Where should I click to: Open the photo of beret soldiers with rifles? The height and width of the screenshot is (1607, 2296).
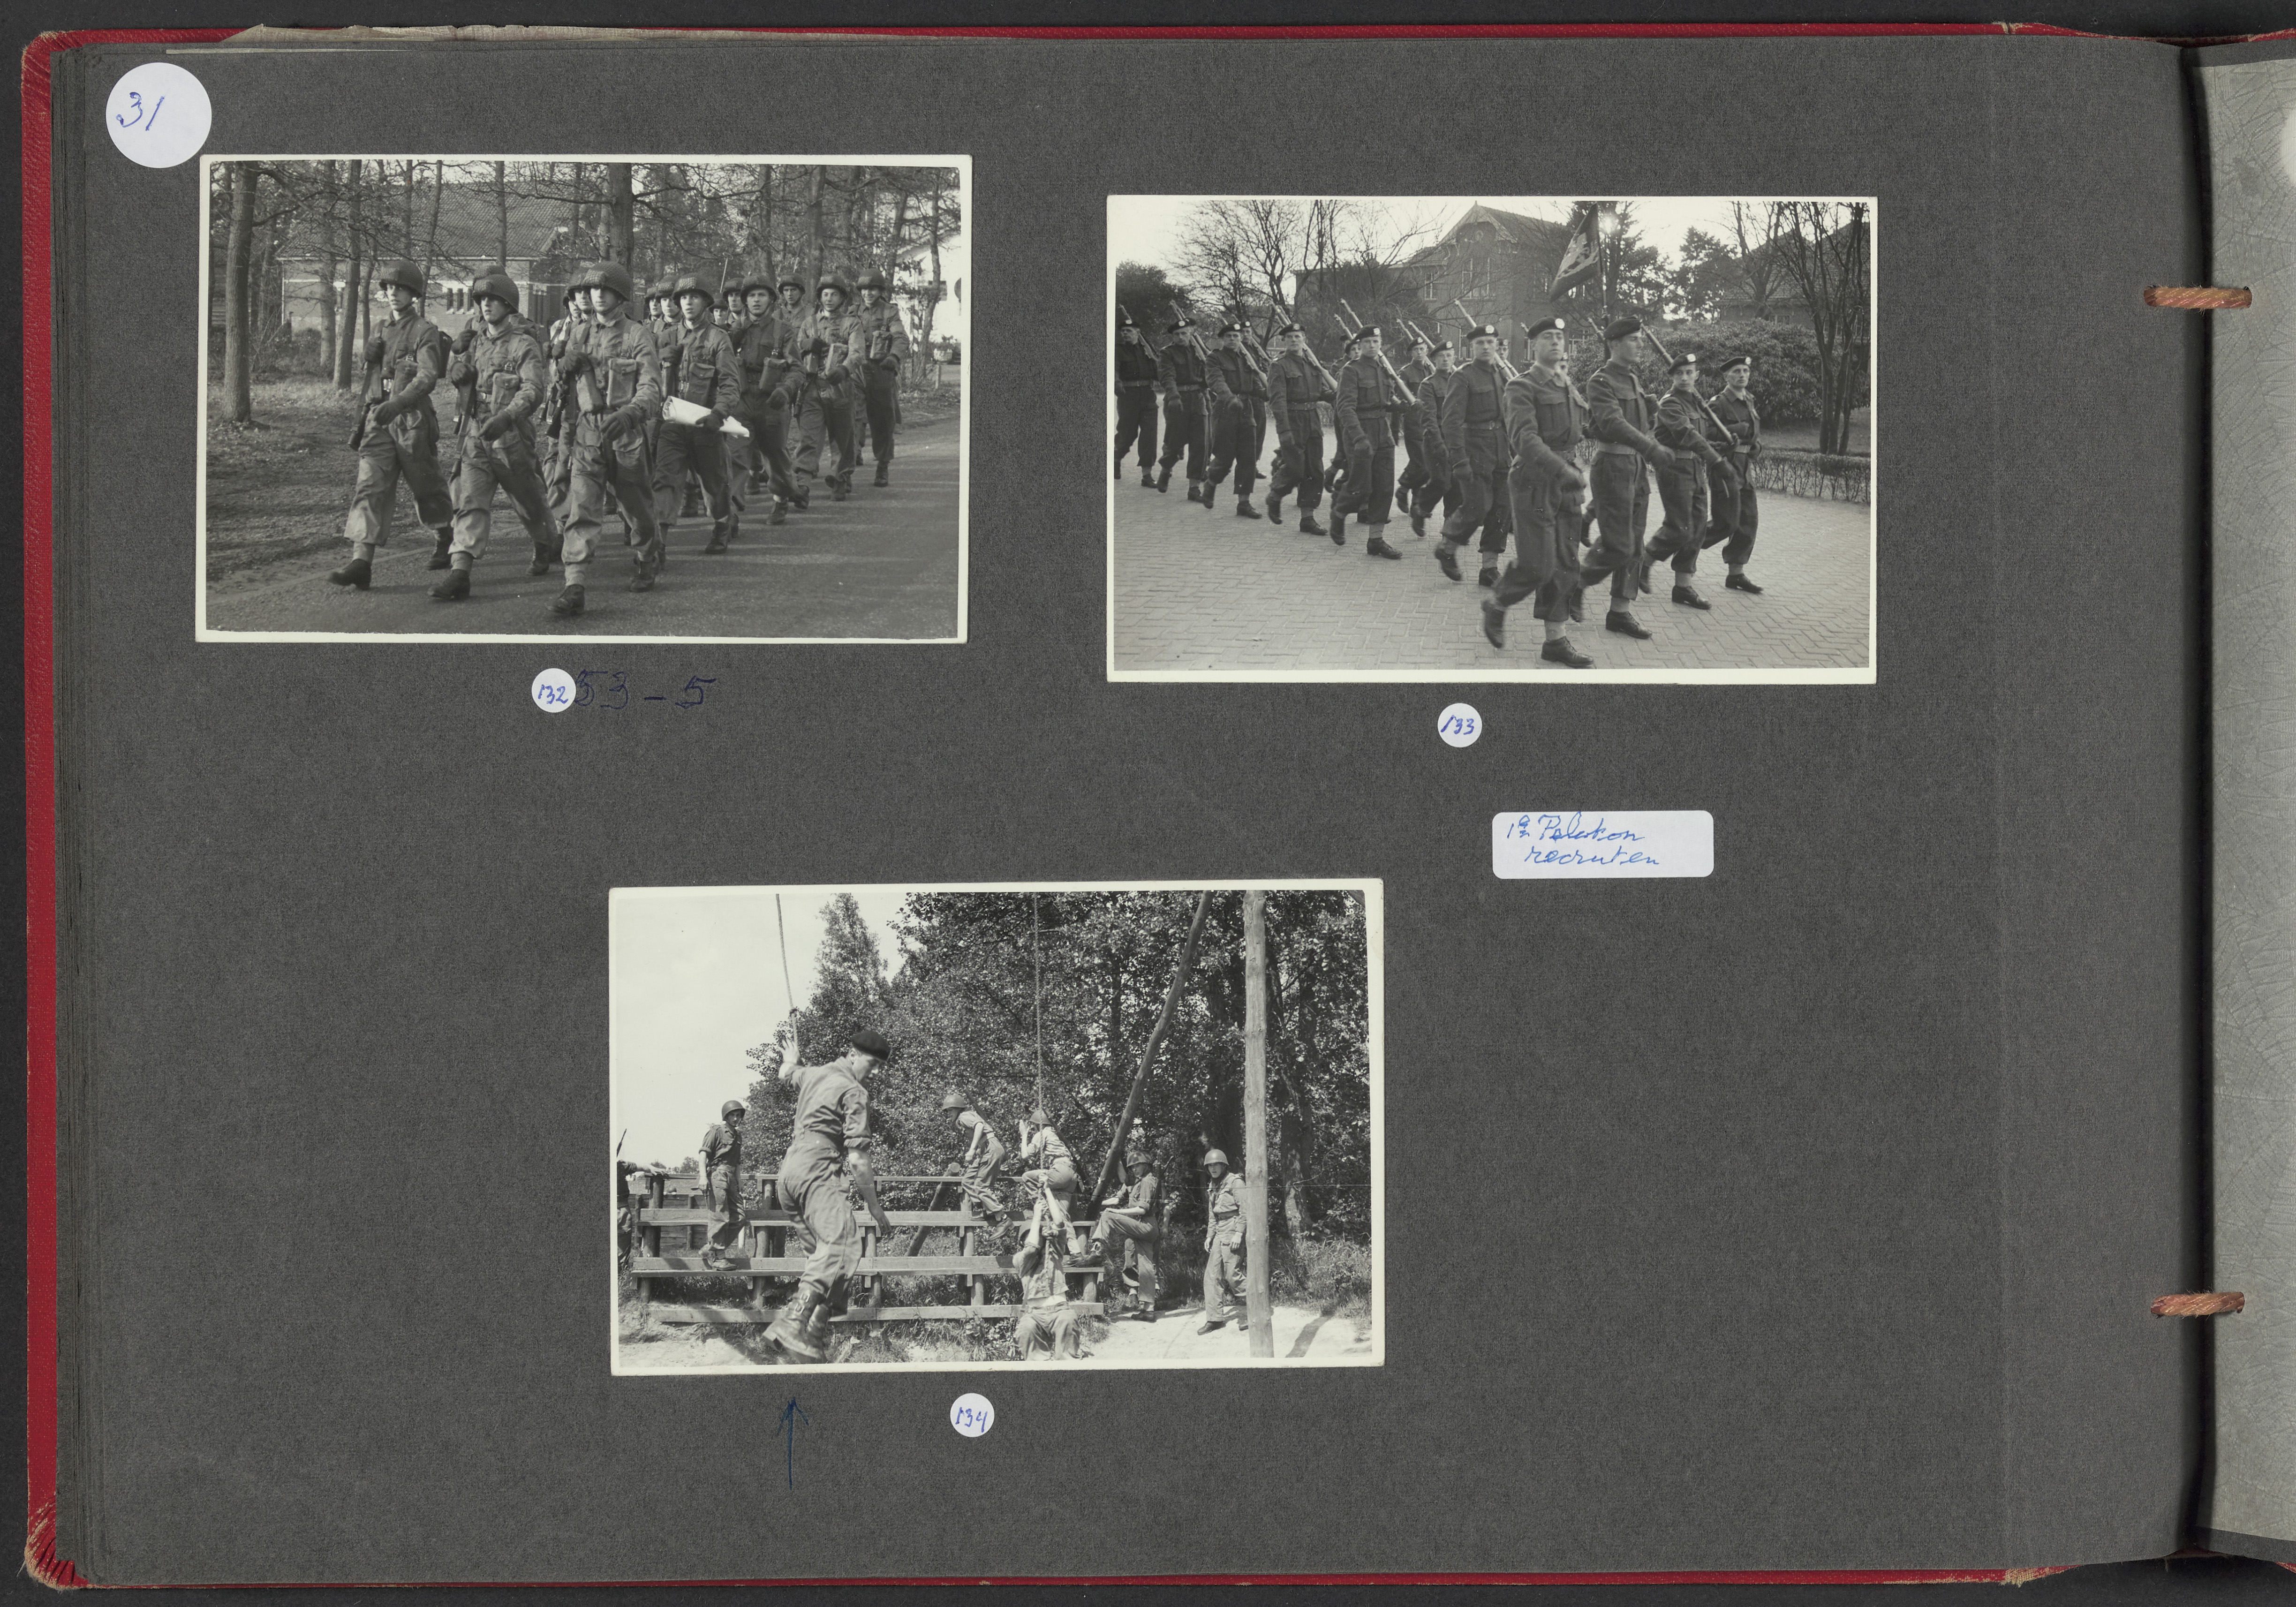(1490, 438)
